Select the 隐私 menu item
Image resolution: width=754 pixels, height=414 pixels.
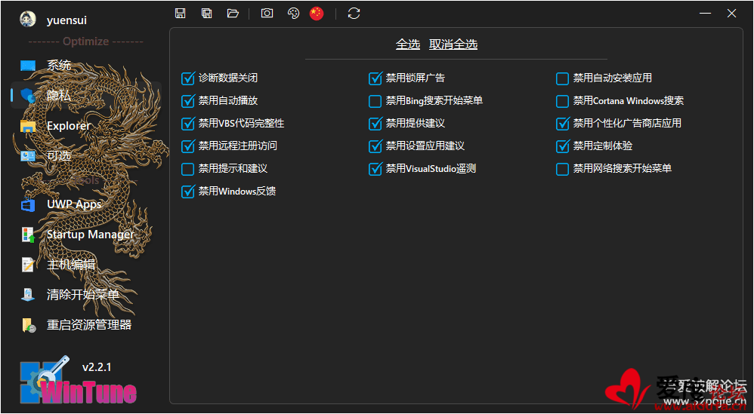coord(87,96)
